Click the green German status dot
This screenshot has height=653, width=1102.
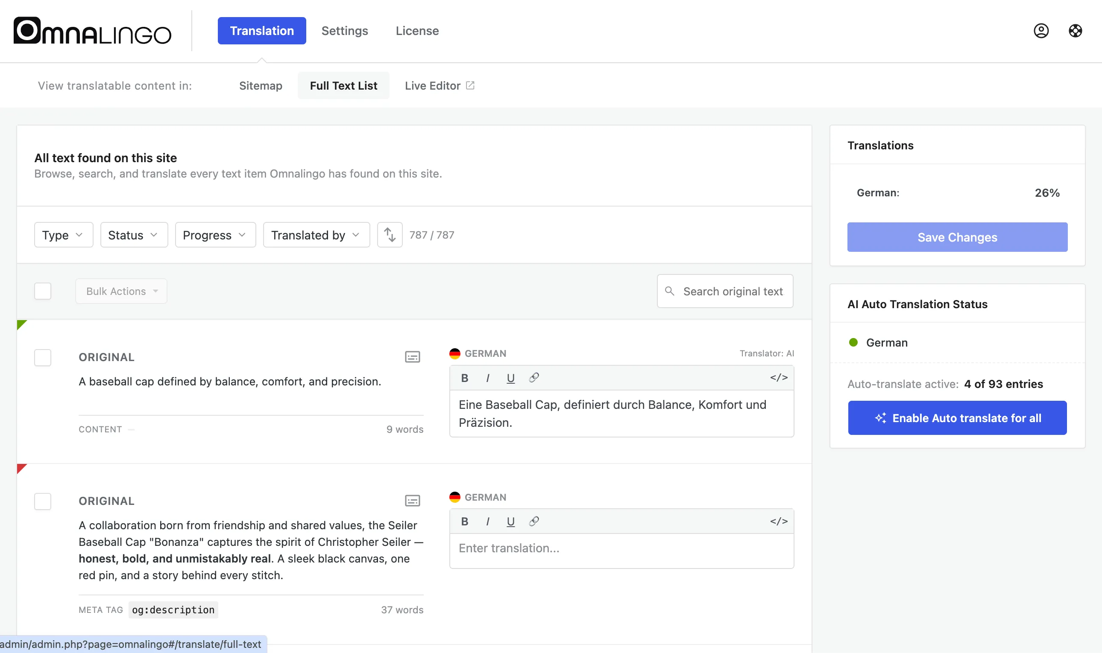click(853, 342)
